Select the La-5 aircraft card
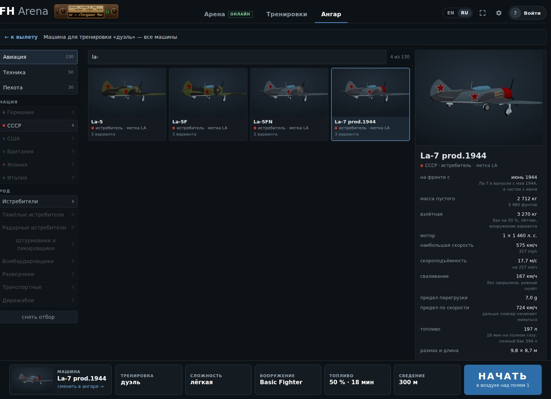Image resolution: width=551 pixels, height=399 pixels. [x=127, y=104]
